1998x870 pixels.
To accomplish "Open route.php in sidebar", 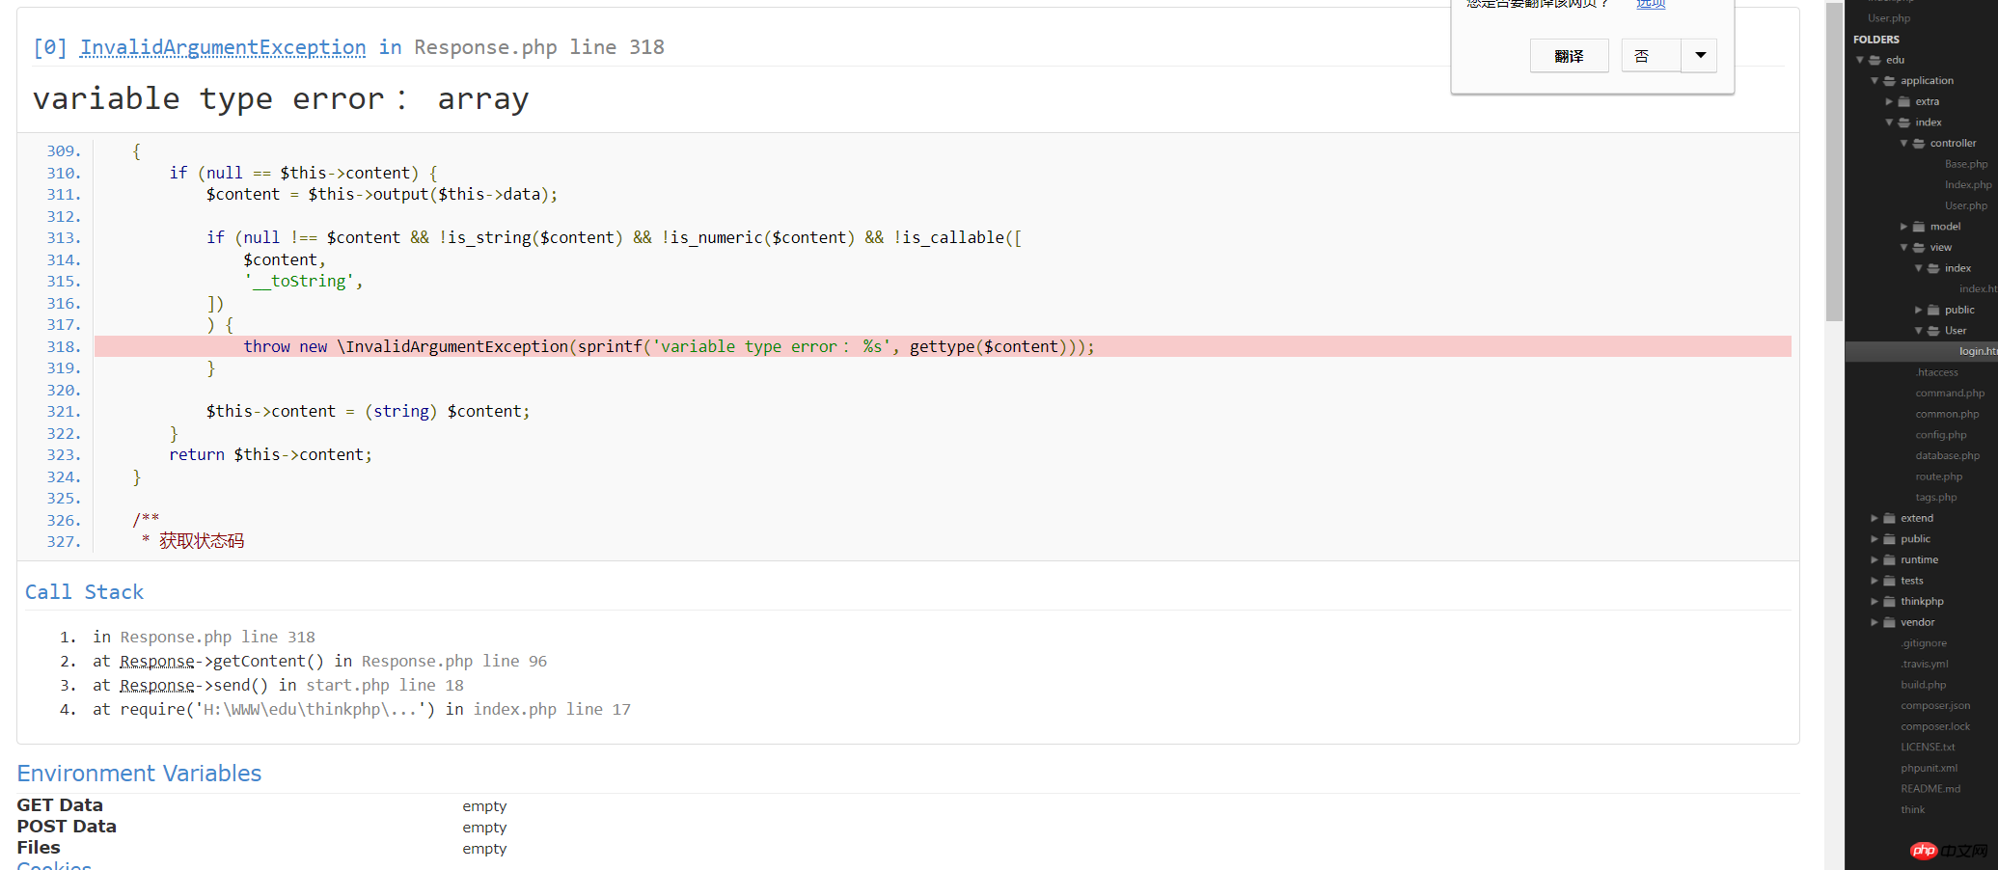I will point(1938,476).
